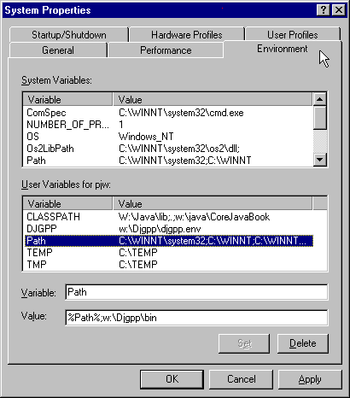Open the Performance tab
This screenshot has height=398, width=350.
tap(166, 50)
